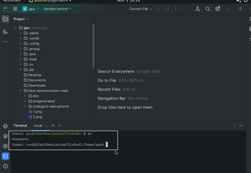Open the Project tool window folder icon

[6, 19]
